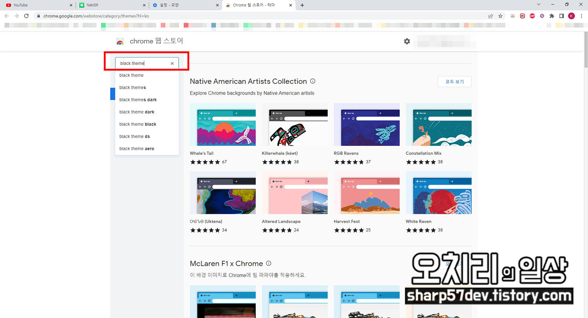The height and width of the screenshot is (318, 588).
Task: Close the Chrome 웹 스토어 tab
Action: tap(290, 5)
